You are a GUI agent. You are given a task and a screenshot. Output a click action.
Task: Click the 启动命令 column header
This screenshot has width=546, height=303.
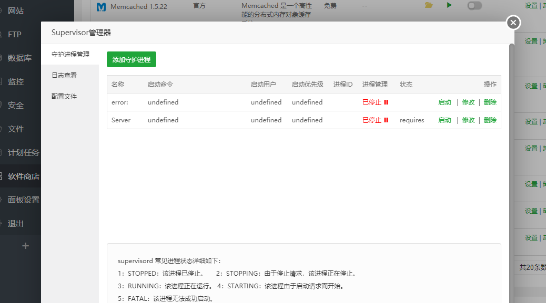tap(160, 85)
